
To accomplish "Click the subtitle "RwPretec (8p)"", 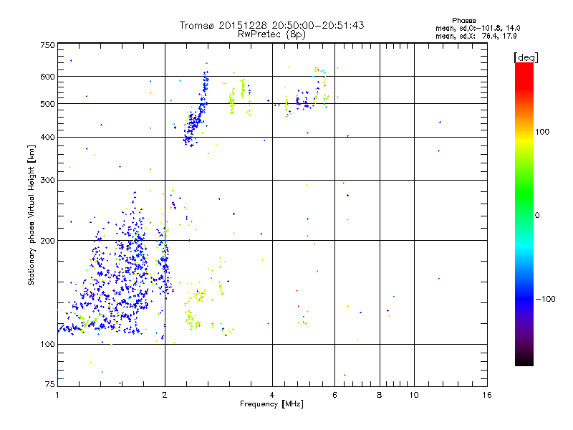I will pyautogui.click(x=271, y=34).
